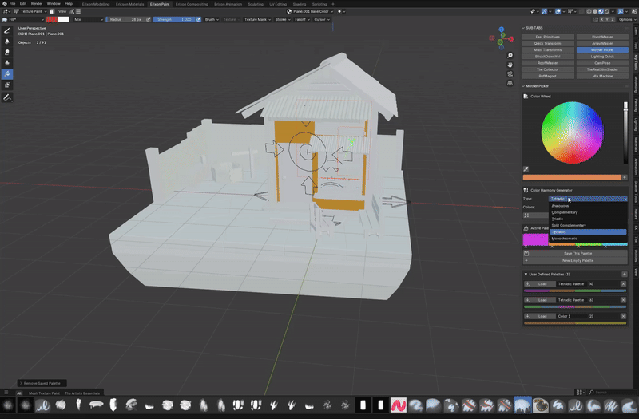
Task: Click the color wheel brightness slider
Action: click(x=626, y=132)
